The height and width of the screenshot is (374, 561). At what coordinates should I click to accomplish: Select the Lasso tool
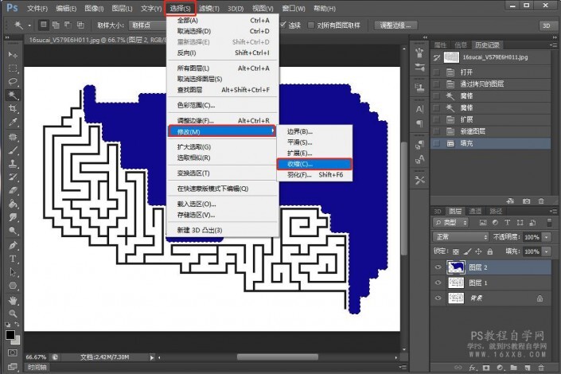point(13,81)
